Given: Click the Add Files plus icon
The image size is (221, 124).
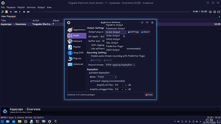Looking at the screenshot, I should (x=11, y=12).
